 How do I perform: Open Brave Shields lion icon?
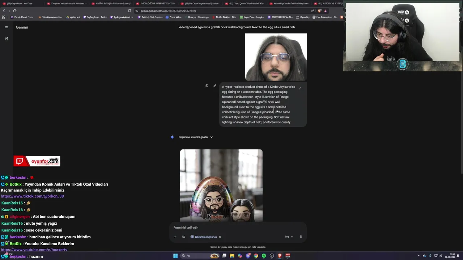point(319,11)
